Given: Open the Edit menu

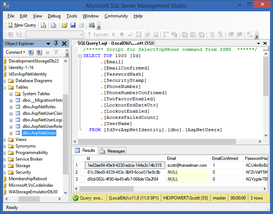Looking at the screenshot, I should tap(24, 16).
